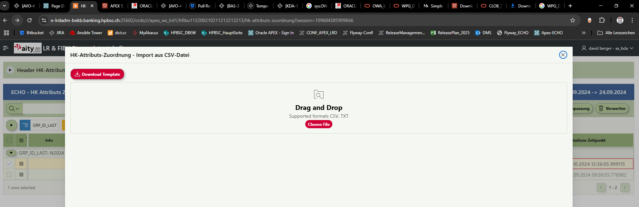Switch to the Tempo browser tab
Viewport: 639px width, 207px height.
coord(259,6)
